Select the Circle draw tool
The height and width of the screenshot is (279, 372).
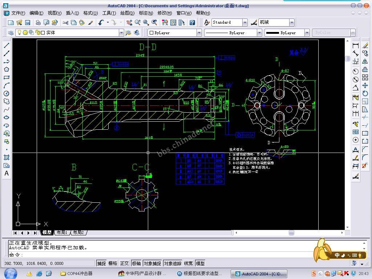pos(7,93)
